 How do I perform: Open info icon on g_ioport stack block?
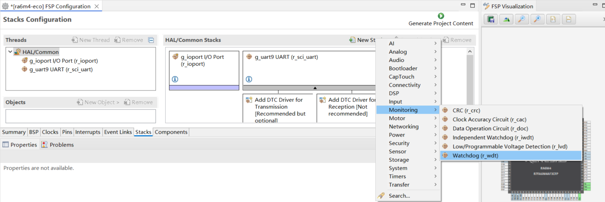[x=175, y=79]
